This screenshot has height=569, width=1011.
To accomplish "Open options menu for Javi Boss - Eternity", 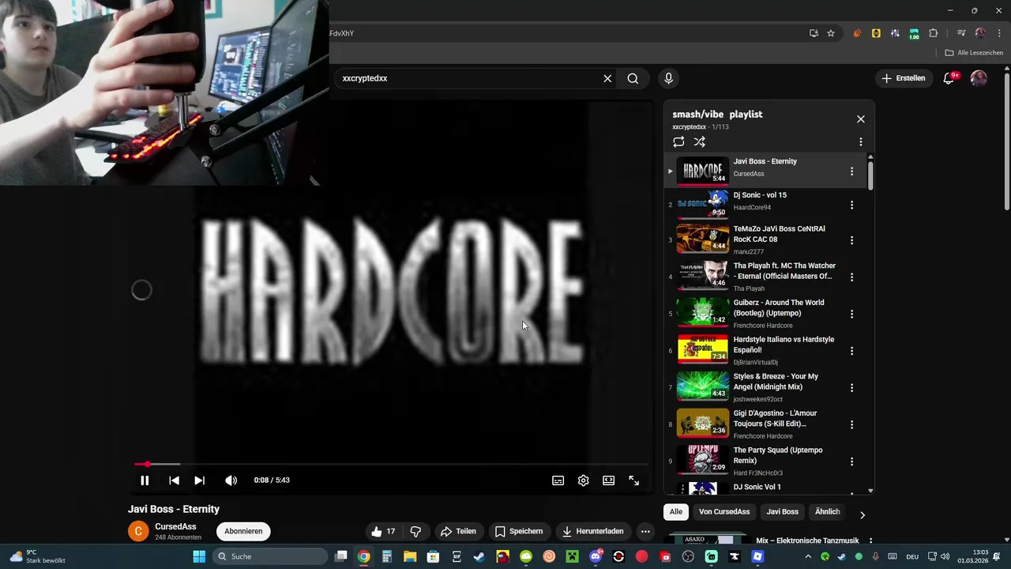I will [851, 171].
